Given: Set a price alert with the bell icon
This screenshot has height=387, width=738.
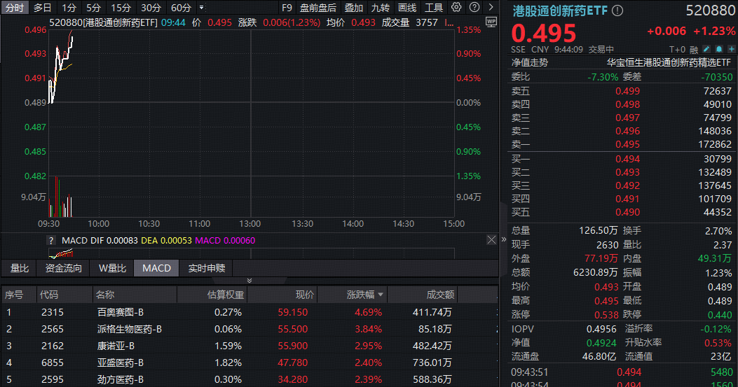Looking at the screenshot, I should 717,49.
